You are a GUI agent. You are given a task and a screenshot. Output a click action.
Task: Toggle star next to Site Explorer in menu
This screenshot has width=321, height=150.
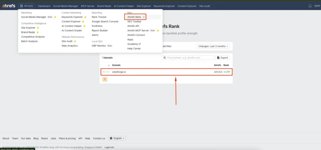tap(38, 28)
